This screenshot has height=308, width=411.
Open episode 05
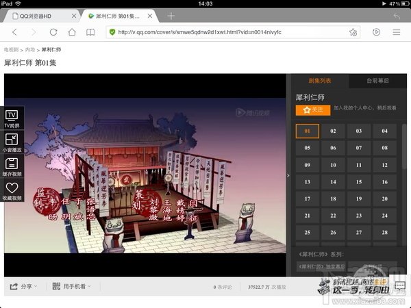click(x=308, y=148)
